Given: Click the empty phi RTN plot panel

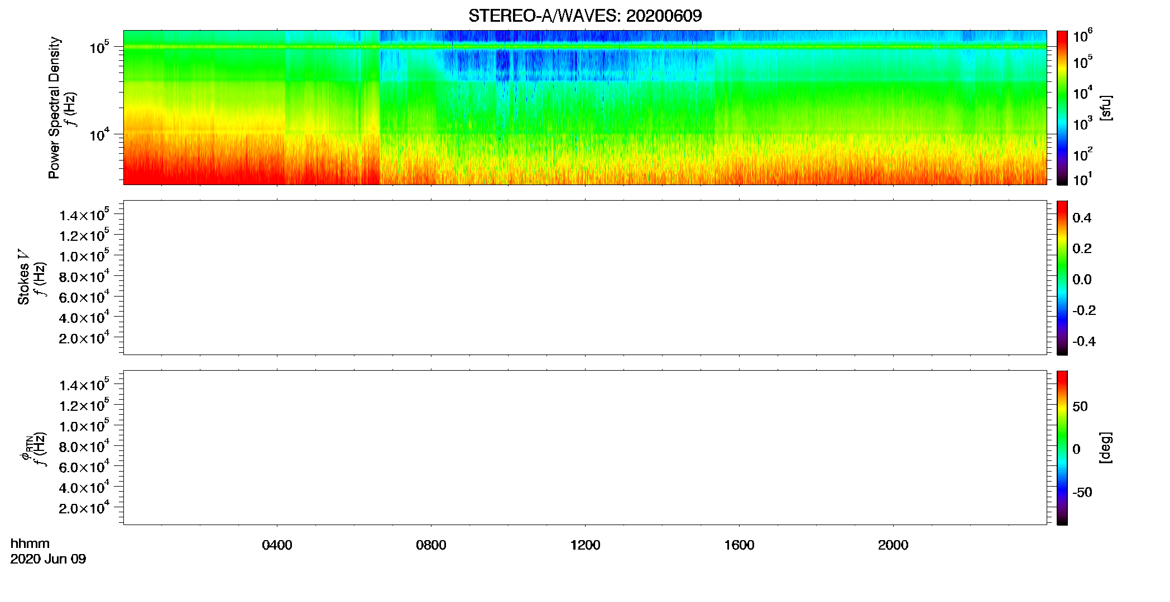Looking at the screenshot, I should 585,448.
